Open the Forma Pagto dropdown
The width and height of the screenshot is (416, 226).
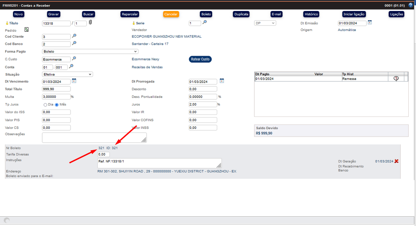(x=90, y=51)
